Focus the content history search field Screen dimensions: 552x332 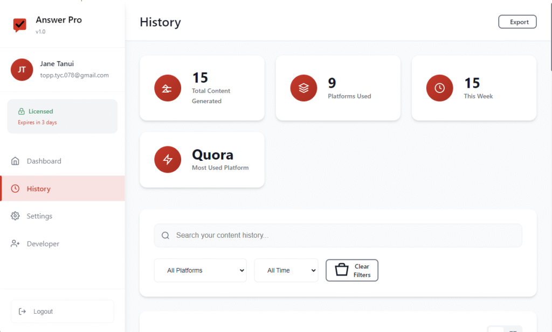coord(338,235)
